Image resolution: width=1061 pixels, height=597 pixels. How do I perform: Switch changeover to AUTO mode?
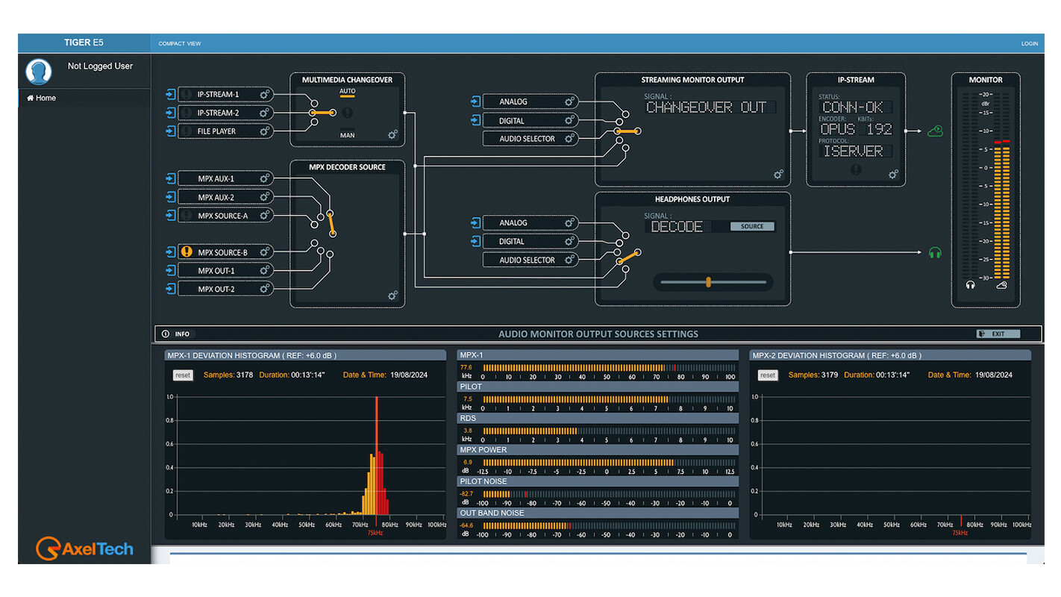[347, 92]
